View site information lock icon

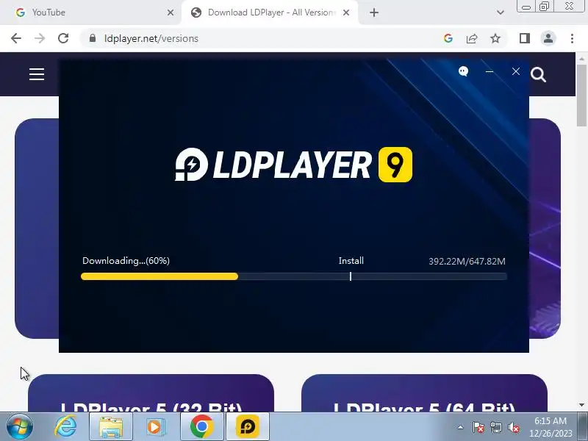pyautogui.click(x=93, y=38)
